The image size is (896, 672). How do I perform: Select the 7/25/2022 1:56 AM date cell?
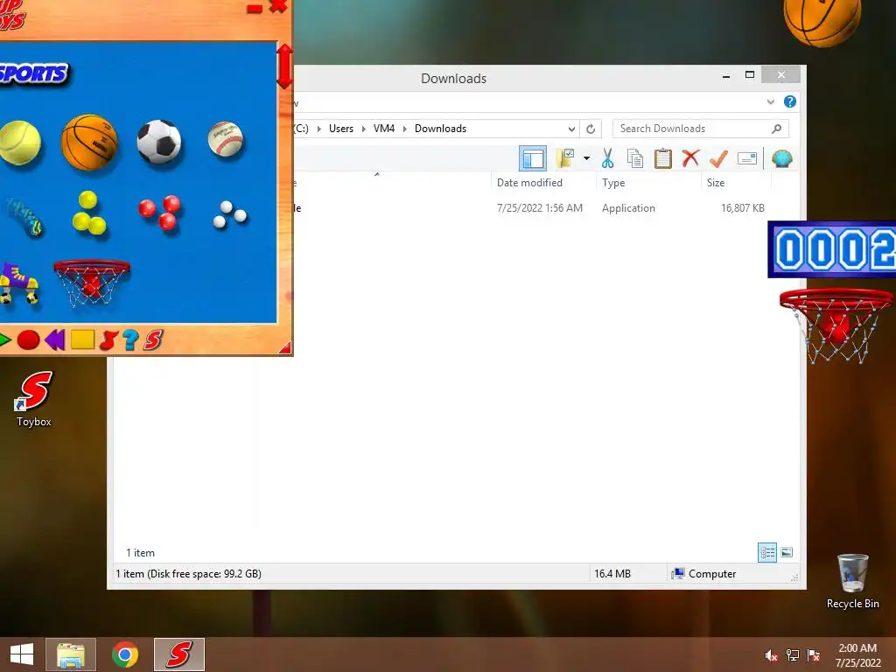click(539, 208)
